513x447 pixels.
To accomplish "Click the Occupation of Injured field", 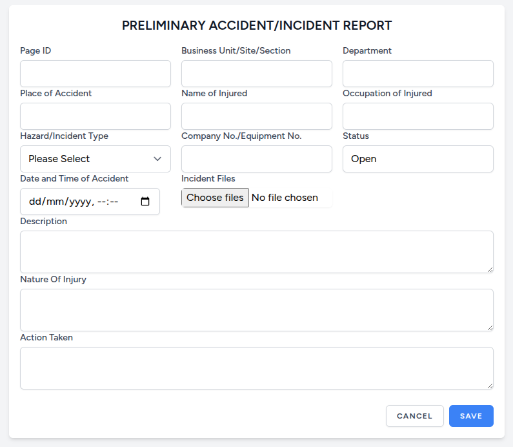I will [417, 116].
